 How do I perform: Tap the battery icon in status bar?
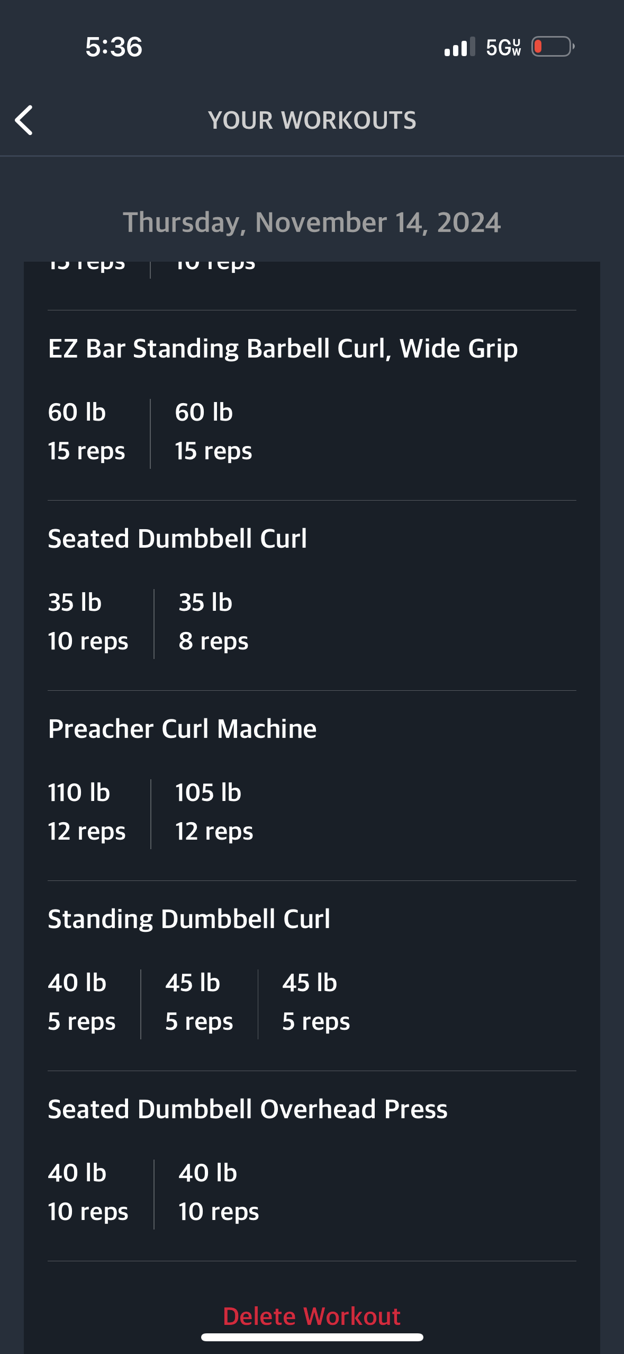coord(553,47)
